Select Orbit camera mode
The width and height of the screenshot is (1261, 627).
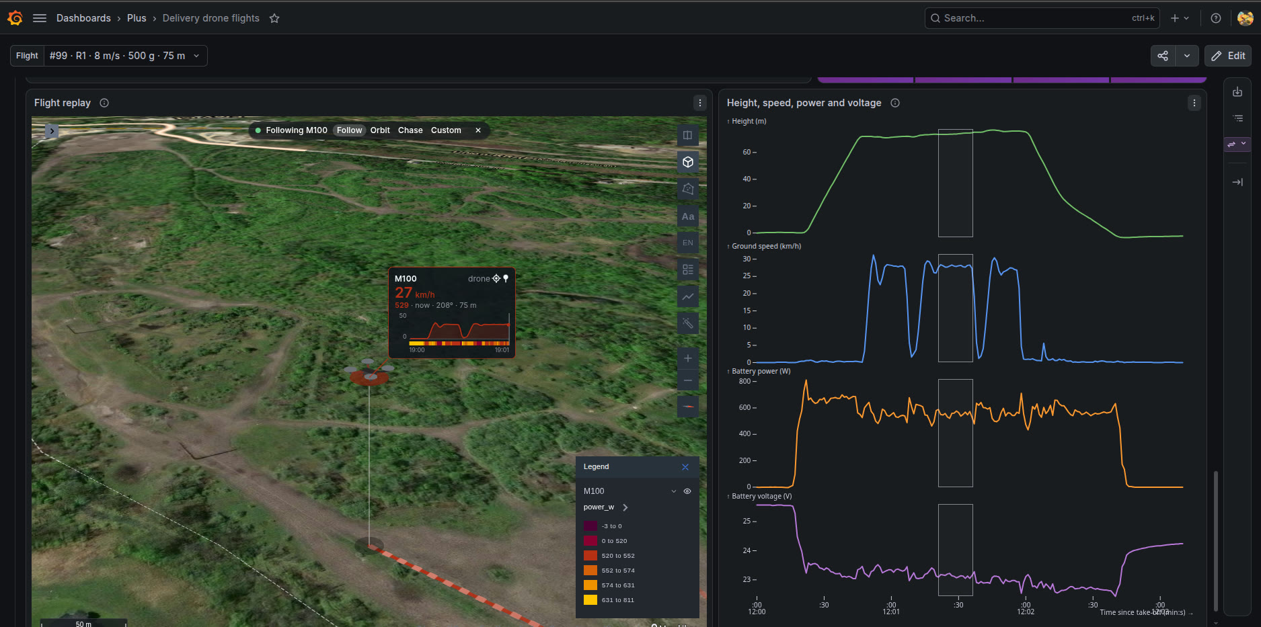pos(380,130)
